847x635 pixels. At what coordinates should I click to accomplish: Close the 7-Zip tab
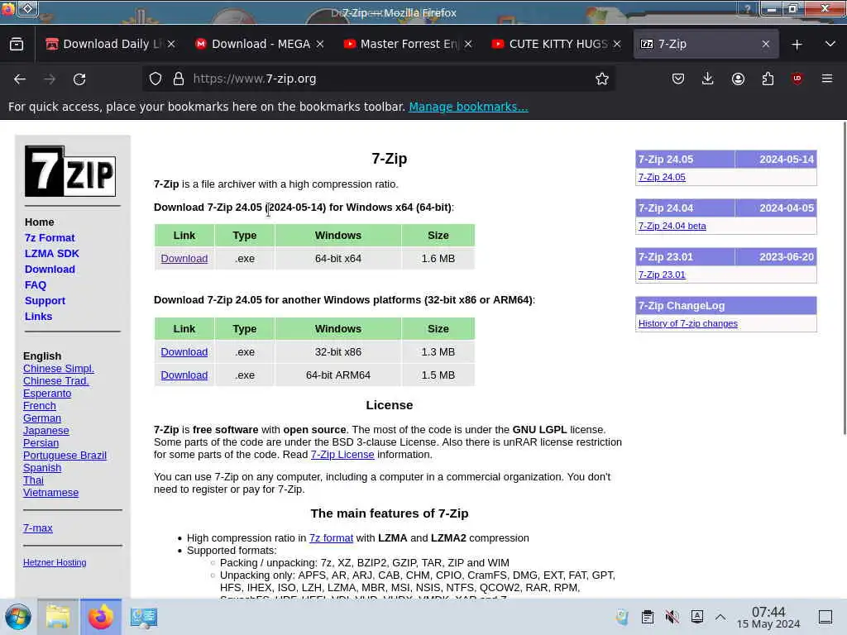tap(765, 45)
